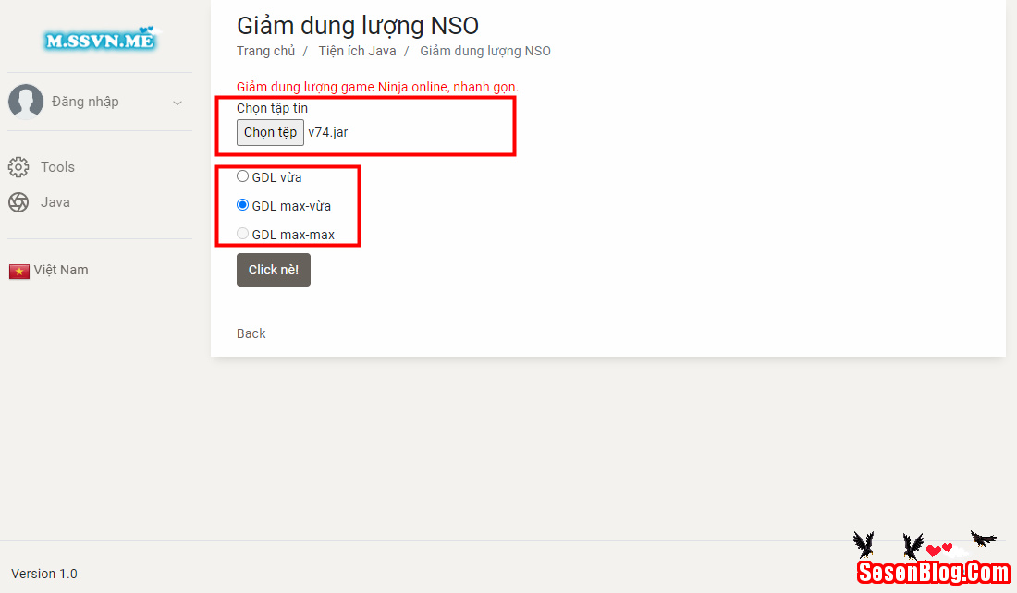Follow the Back link
This screenshot has height=593, width=1017.
[x=251, y=333]
